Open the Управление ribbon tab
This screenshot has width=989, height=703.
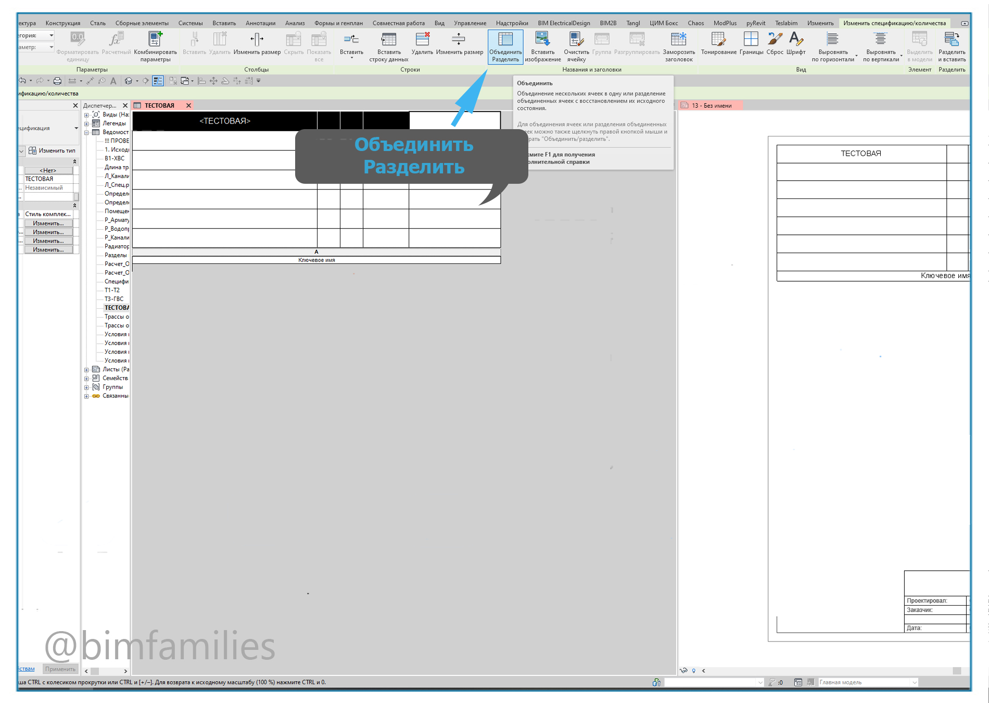(x=470, y=23)
